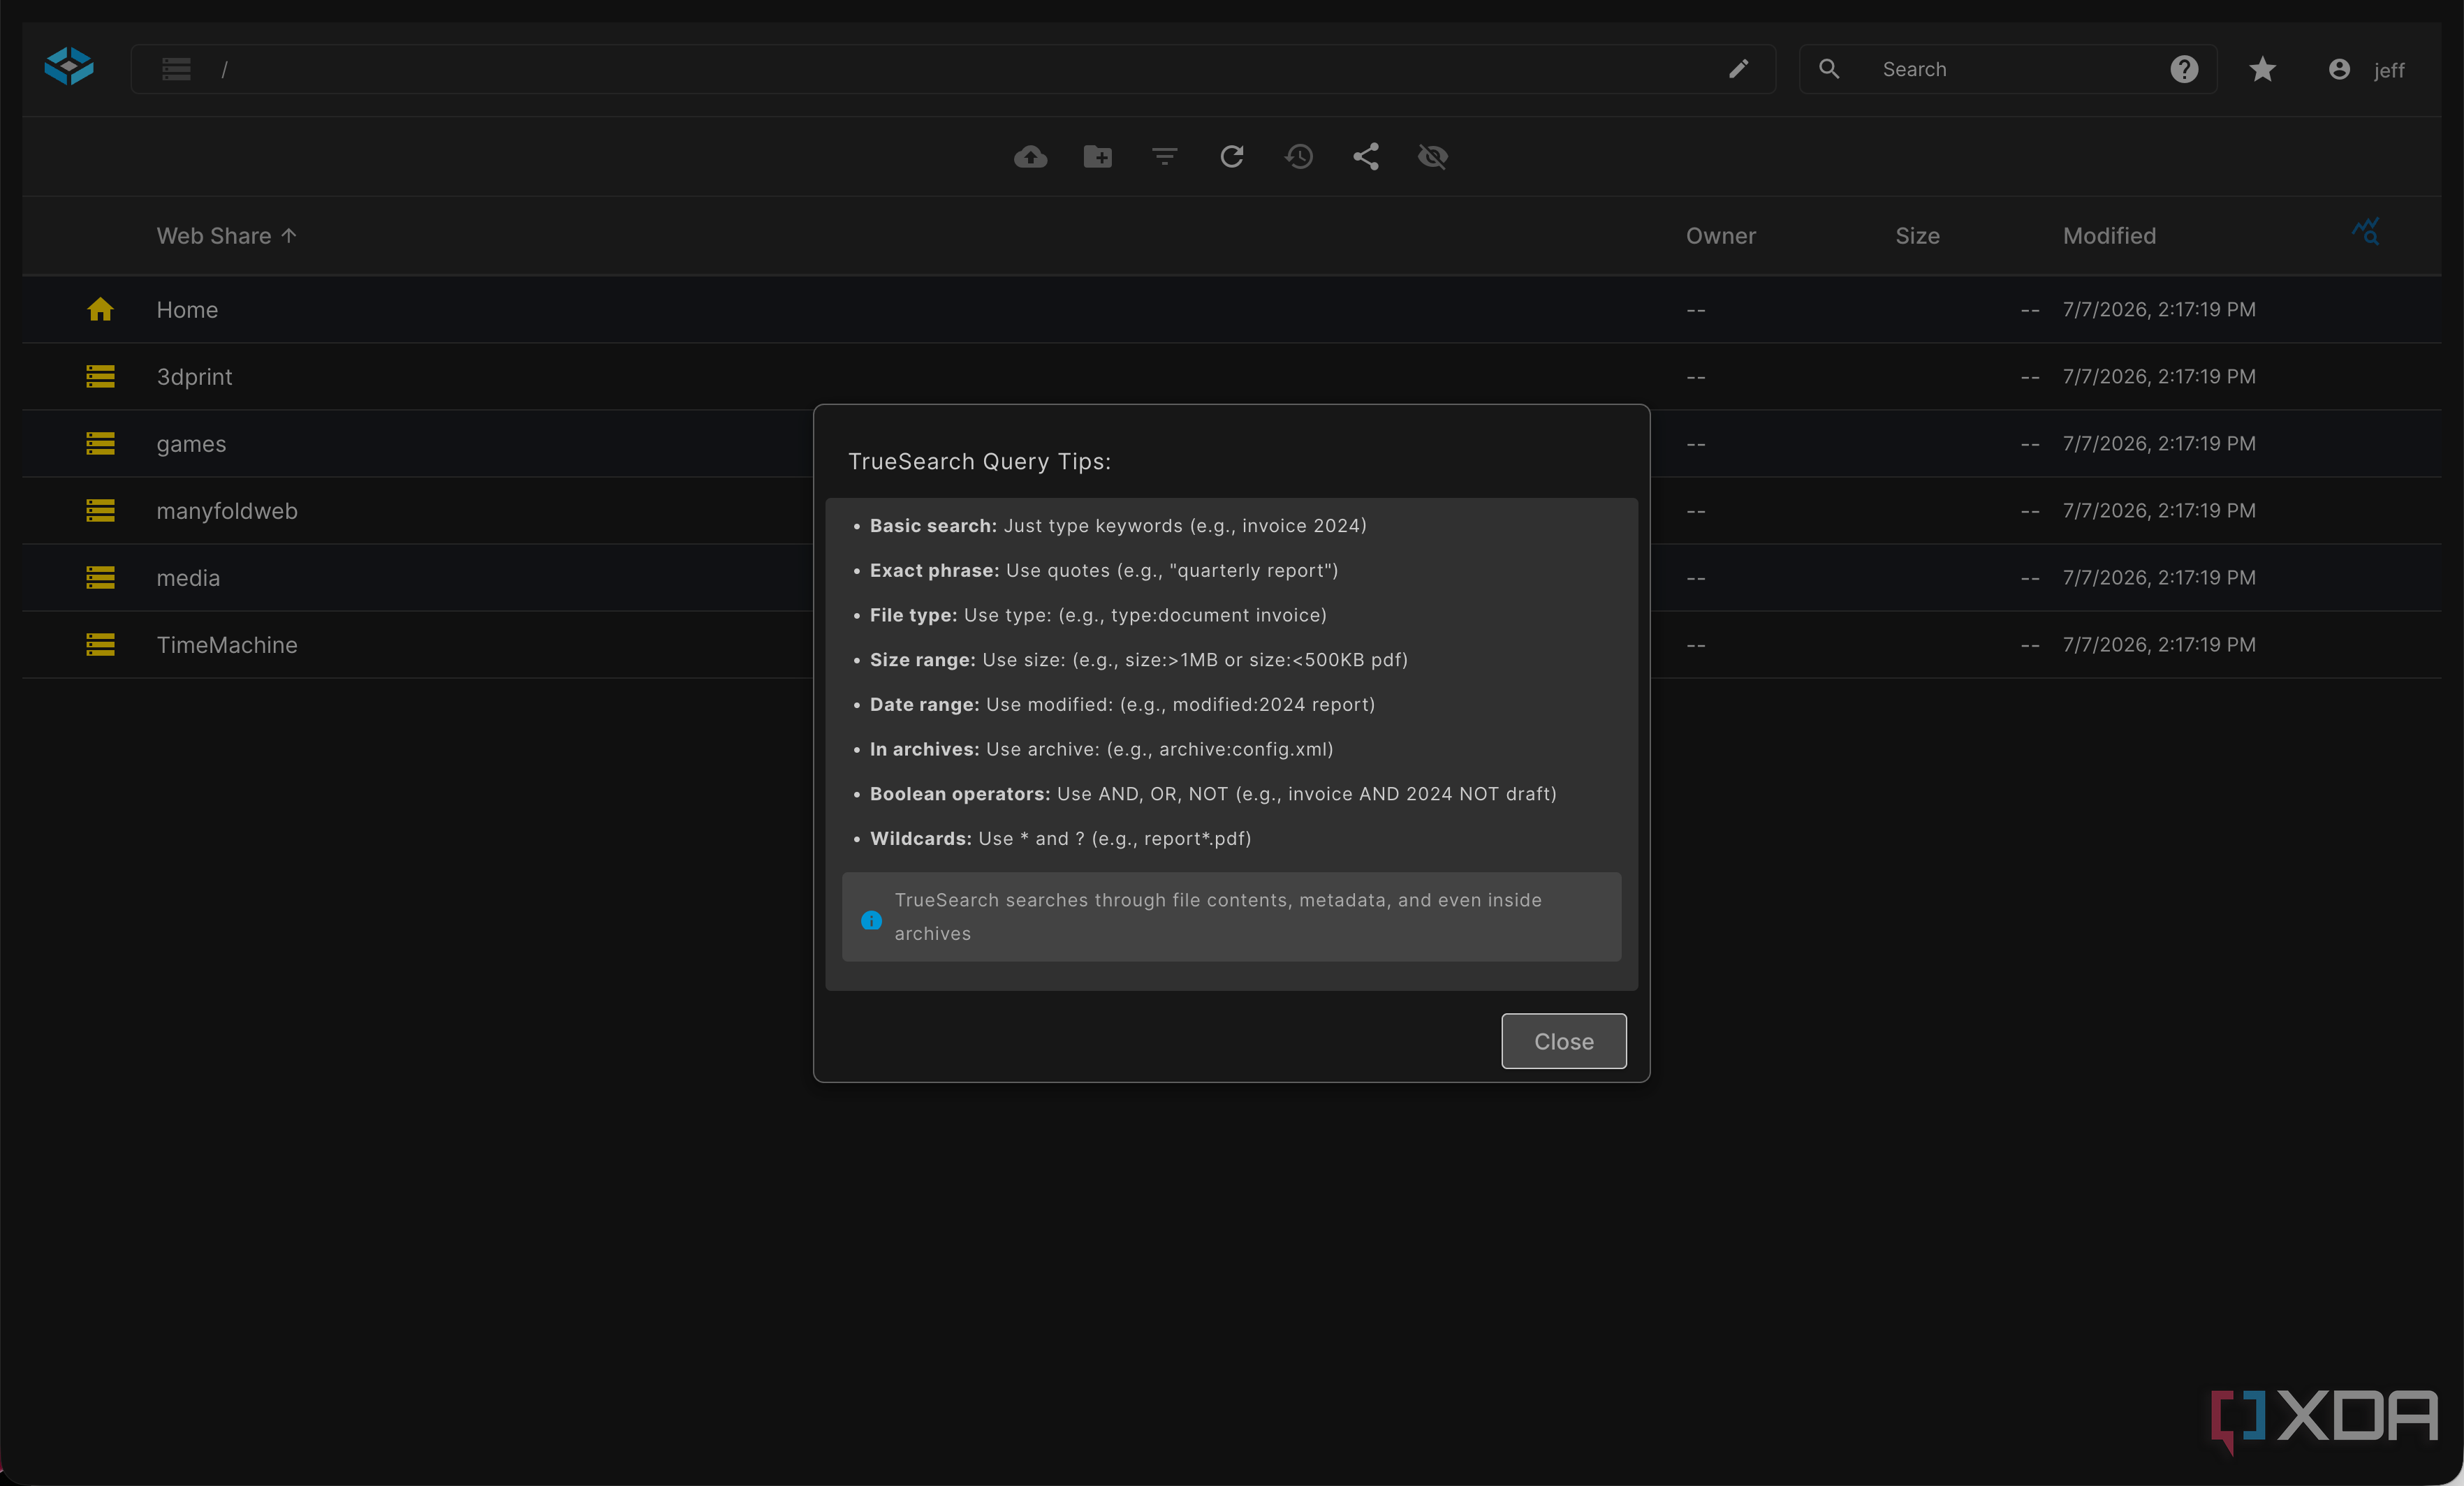Screen dimensions: 2464x1486
Task: Click the TrueNAS WebShare logo
Action: tap(69, 67)
